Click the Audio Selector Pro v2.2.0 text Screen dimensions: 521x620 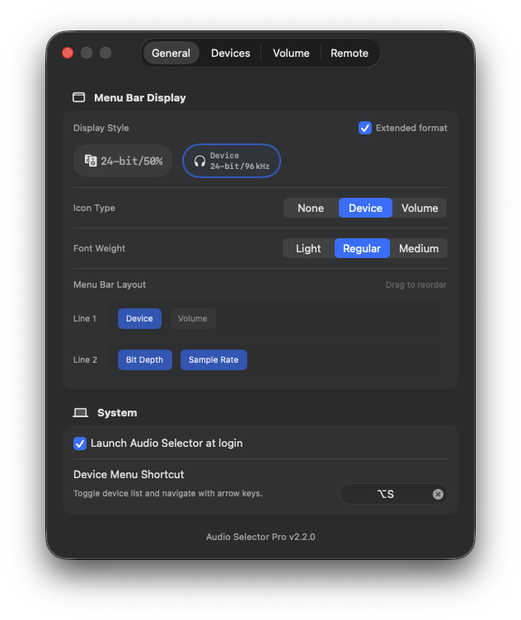pyautogui.click(x=260, y=537)
